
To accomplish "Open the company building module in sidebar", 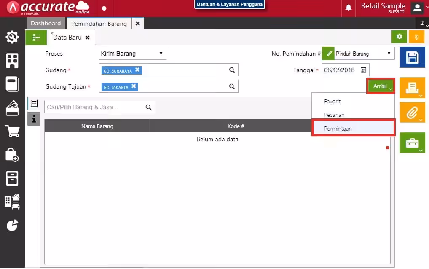I will pyautogui.click(x=12, y=60).
